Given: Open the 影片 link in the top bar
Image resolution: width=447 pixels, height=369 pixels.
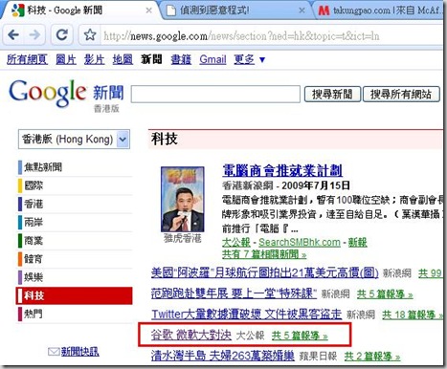Looking at the screenshot, I should click(x=95, y=59).
